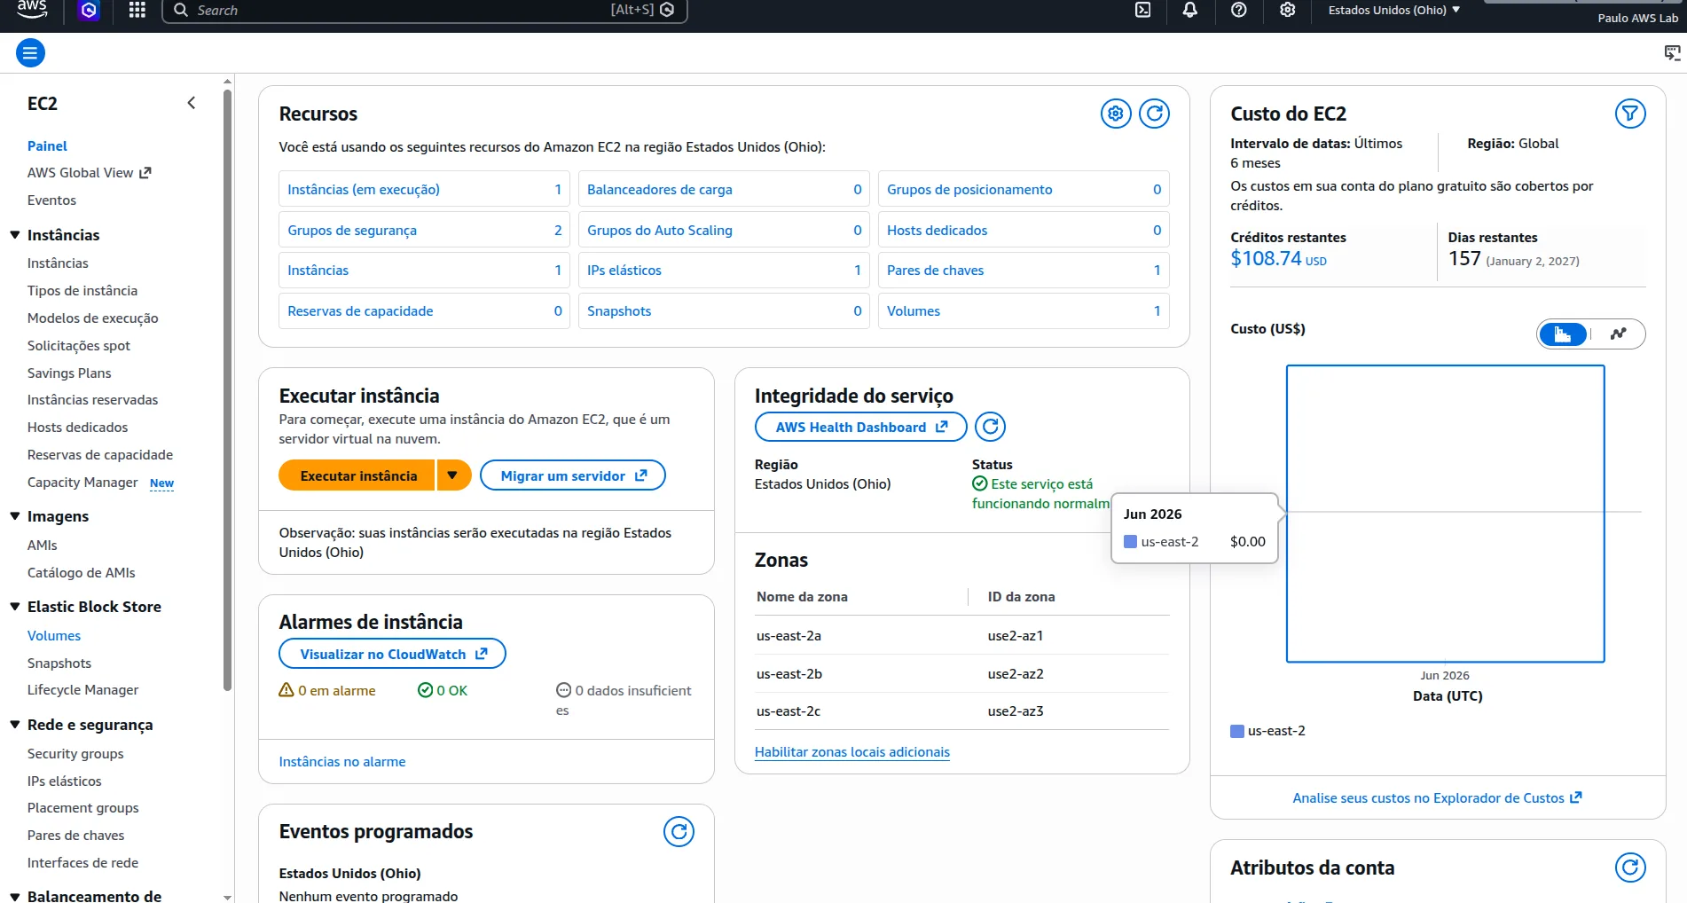The height and width of the screenshot is (903, 1687).
Task: Open Snapshots resource tile
Action: coord(724,311)
